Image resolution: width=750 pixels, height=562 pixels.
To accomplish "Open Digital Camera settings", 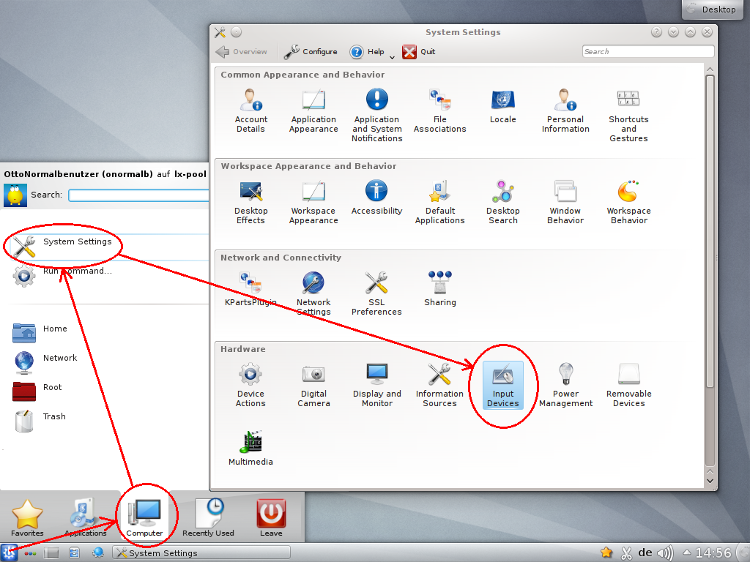I will 313,385.
